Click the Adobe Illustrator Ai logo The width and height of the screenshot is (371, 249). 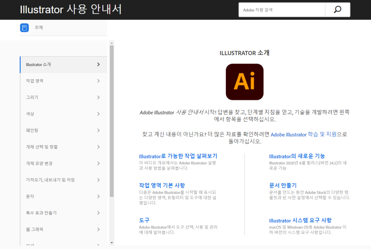[x=245, y=82]
